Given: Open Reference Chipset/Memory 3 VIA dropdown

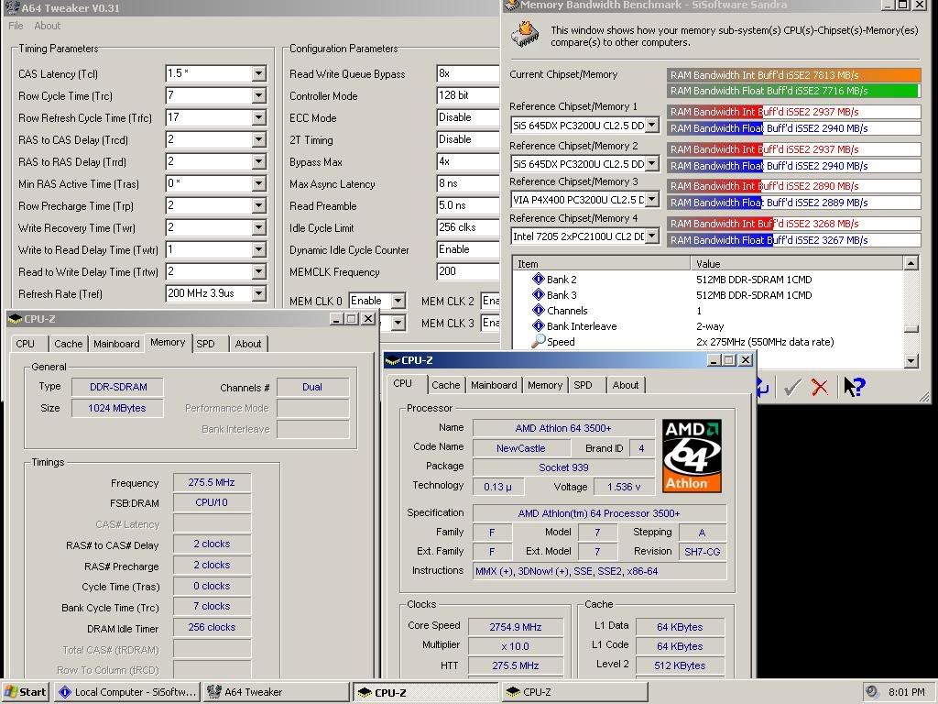Looking at the screenshot, I should coord(652,199).
